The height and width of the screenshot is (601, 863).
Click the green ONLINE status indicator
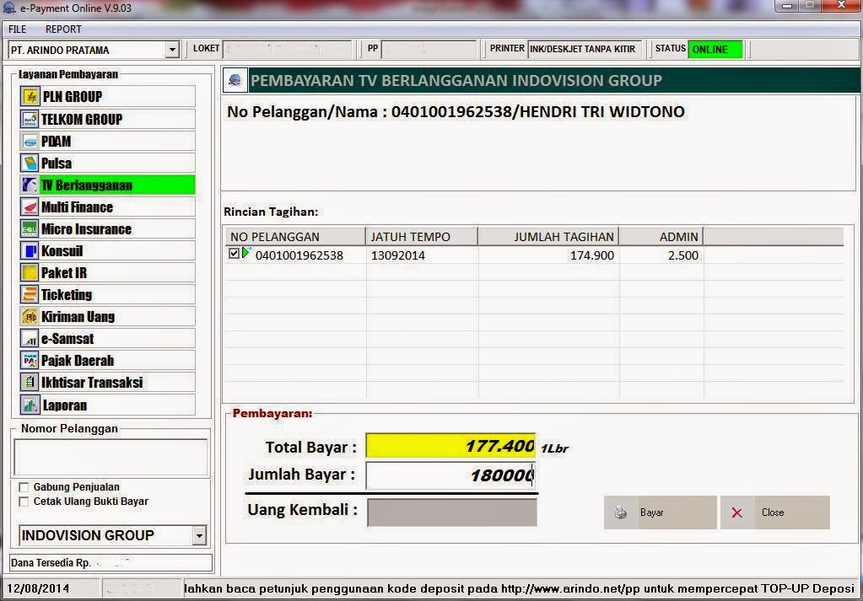(x=715, y=49)
